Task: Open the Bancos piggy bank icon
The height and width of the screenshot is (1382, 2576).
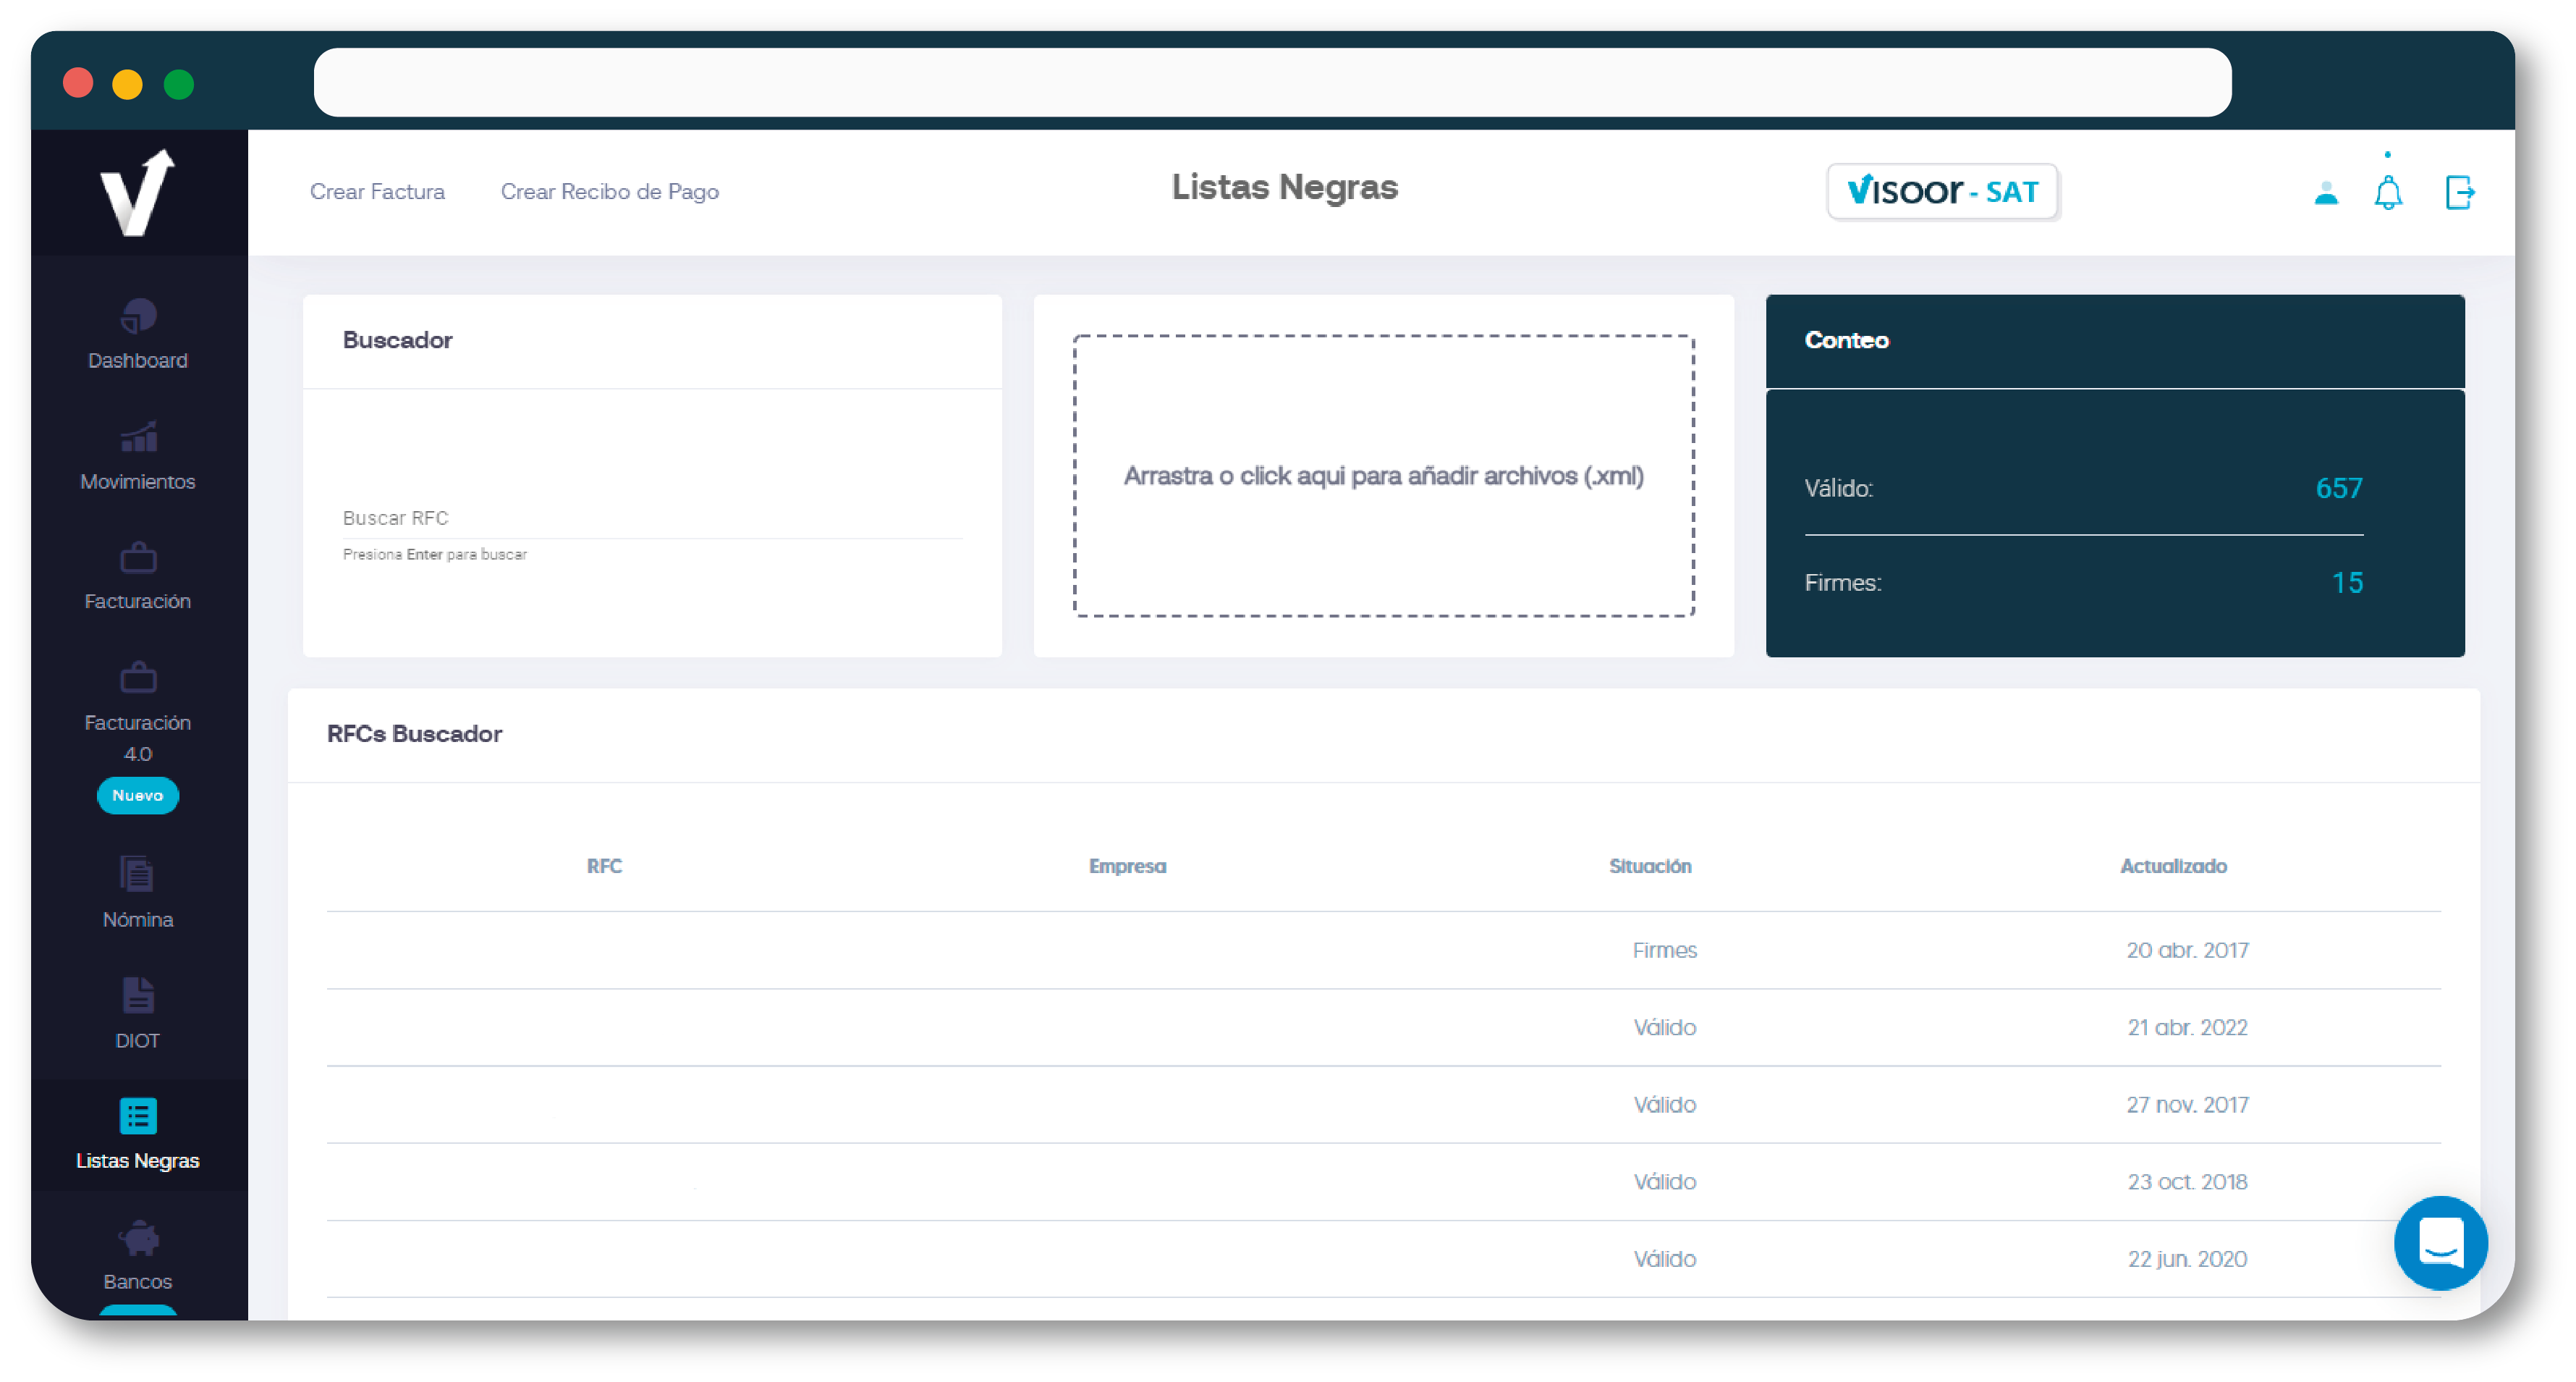Action: point(138,1238)
